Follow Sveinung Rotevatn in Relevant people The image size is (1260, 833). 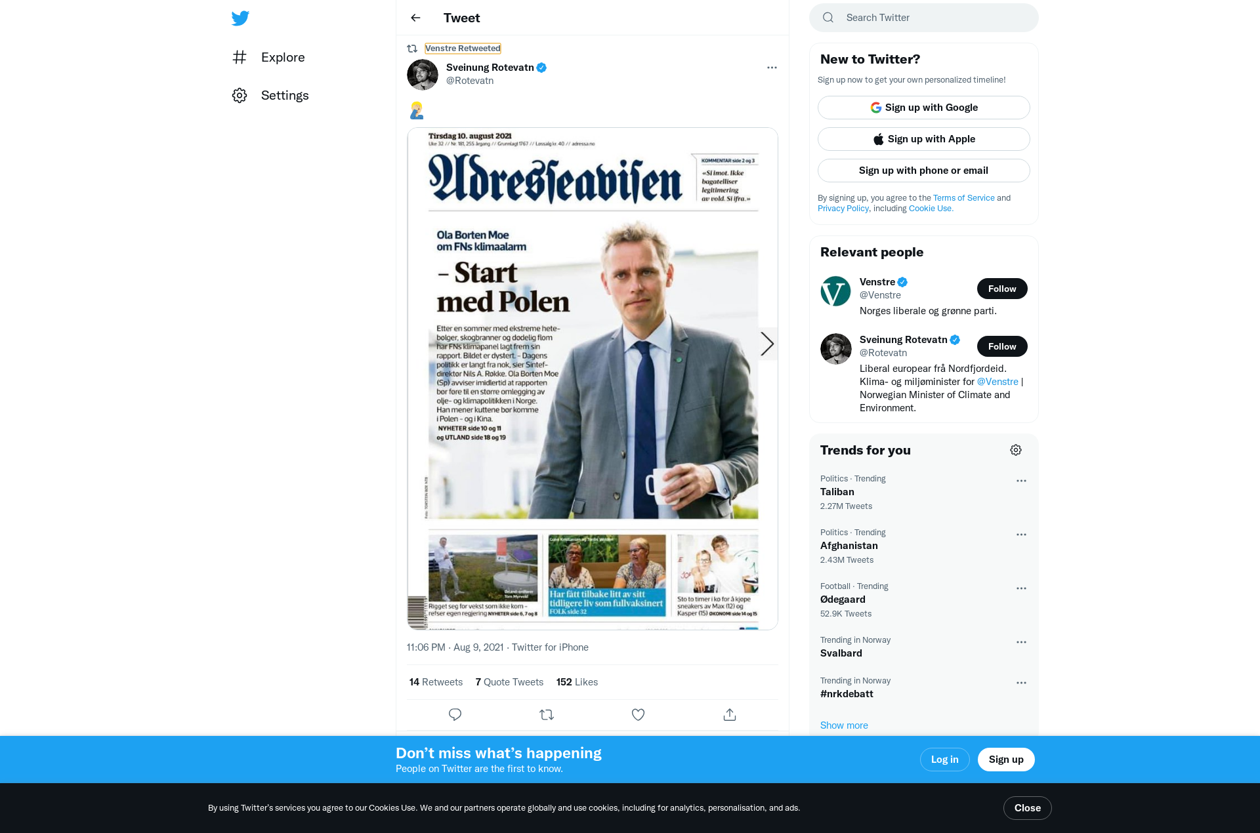pos(1002,346)
